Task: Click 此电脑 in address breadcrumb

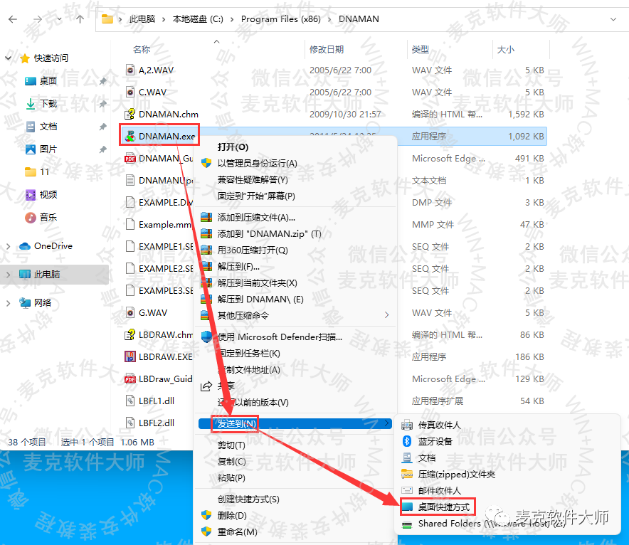Action: click(142, 19)
